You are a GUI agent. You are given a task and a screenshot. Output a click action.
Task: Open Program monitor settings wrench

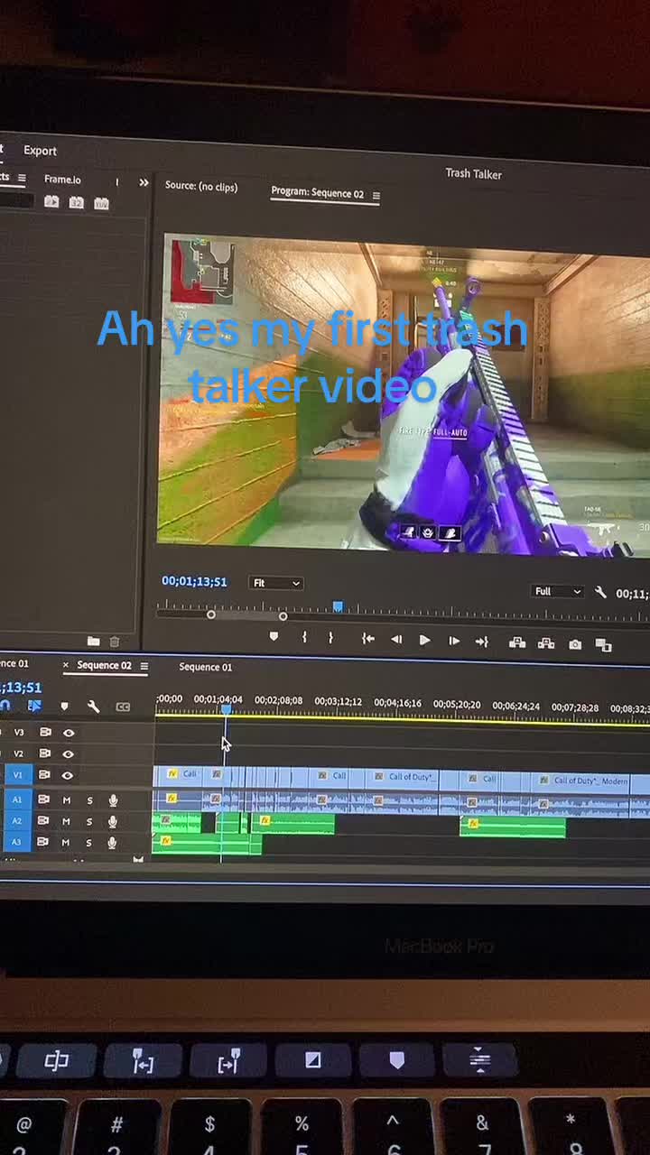coord(600,592)
